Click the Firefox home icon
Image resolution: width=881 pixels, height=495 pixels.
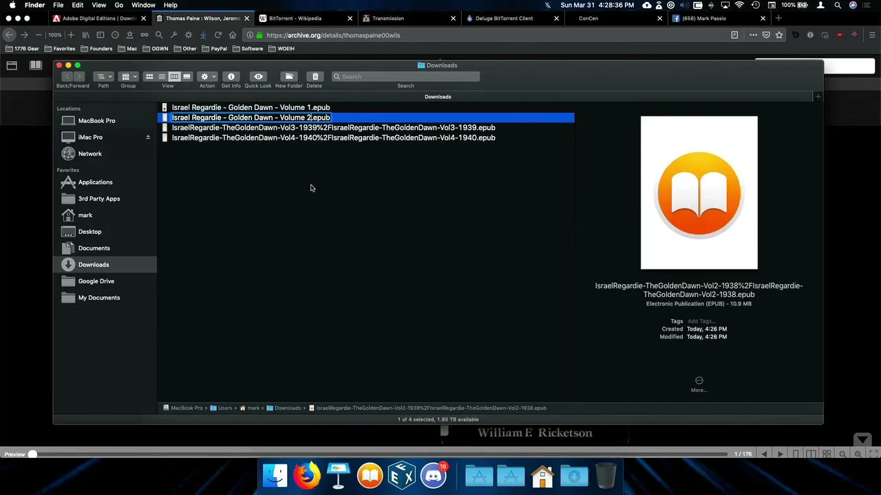coord(233,35)
